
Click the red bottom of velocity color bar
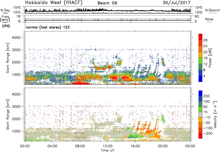coord(200,136)
